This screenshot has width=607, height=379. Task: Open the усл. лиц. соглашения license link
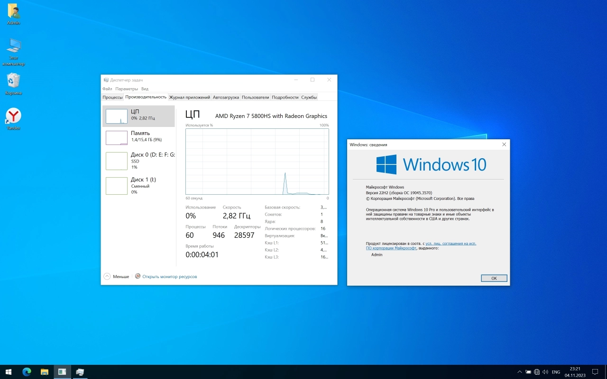click(x=451, y=244)
